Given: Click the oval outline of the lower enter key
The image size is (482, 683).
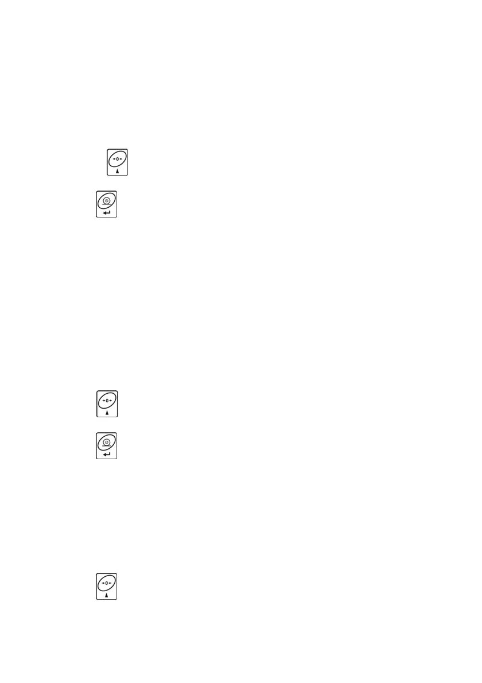Looking at the screenshot, I should click(x=107, y=442).
